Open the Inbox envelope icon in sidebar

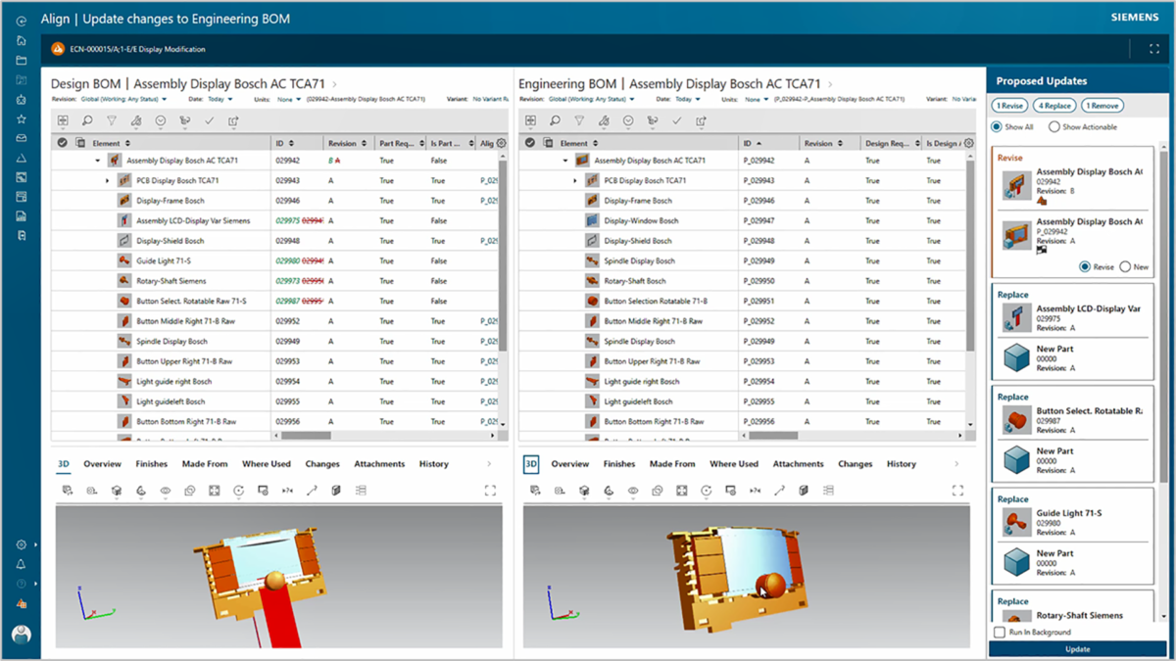click(22, 138)
